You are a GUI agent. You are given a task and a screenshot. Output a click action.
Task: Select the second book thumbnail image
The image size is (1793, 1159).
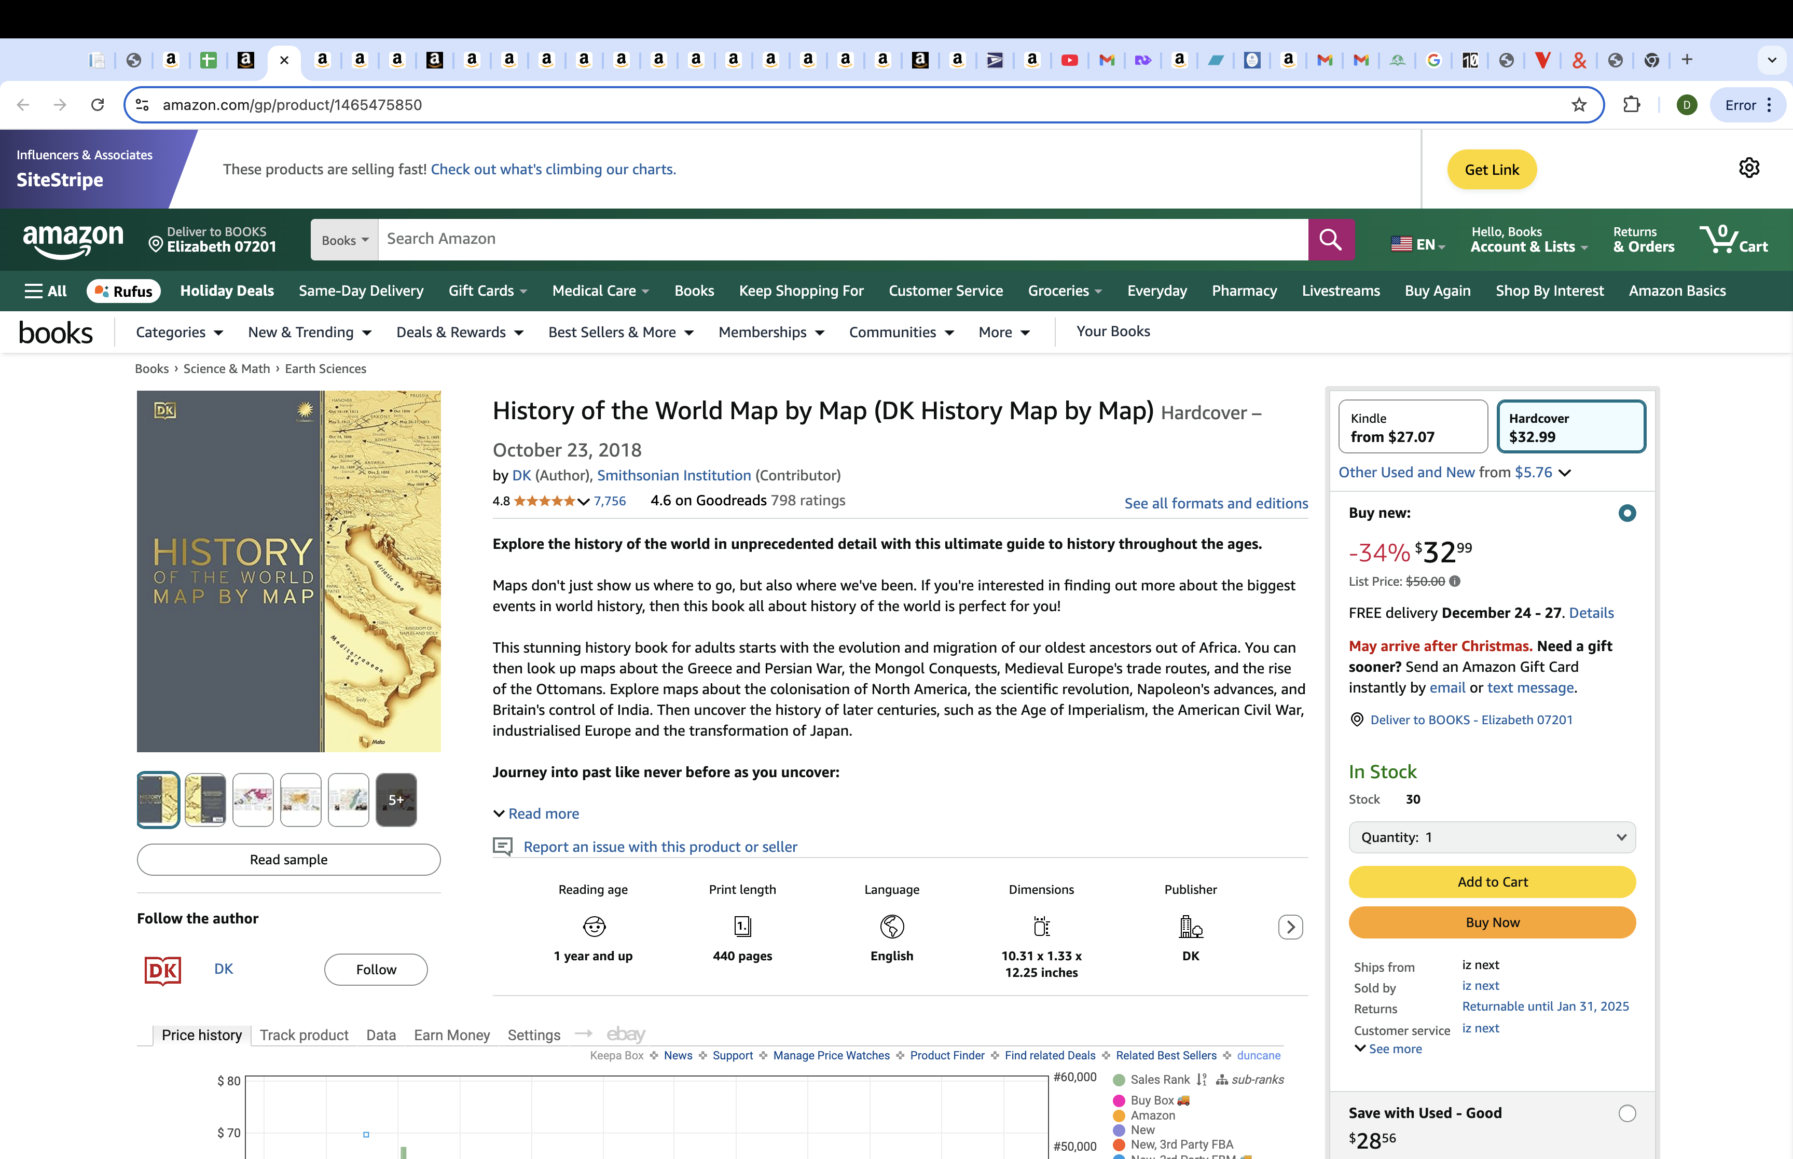[x=205, y=799]
